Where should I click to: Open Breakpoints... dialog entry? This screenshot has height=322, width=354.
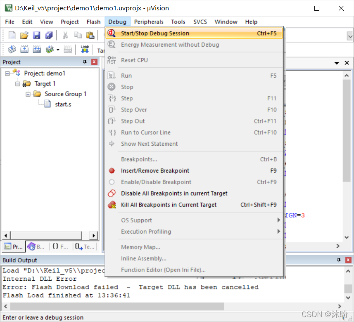coord(194,159)
